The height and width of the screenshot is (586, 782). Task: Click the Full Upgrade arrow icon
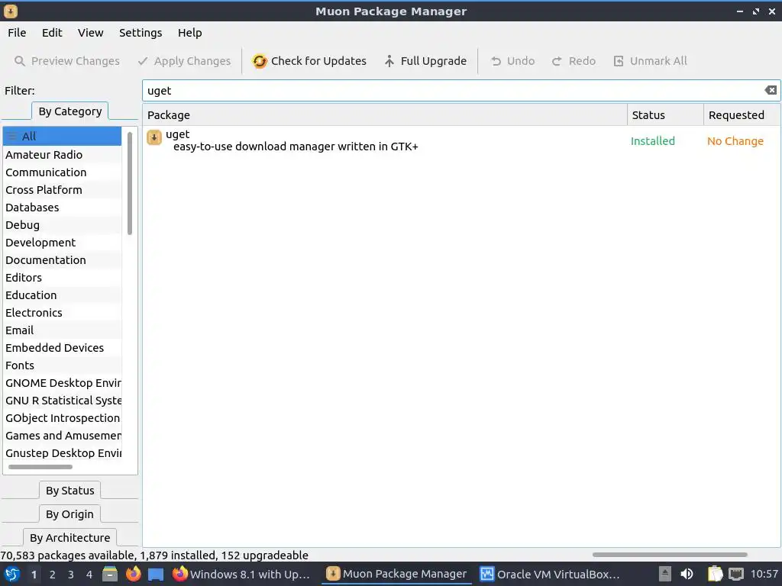coord(389,61)
